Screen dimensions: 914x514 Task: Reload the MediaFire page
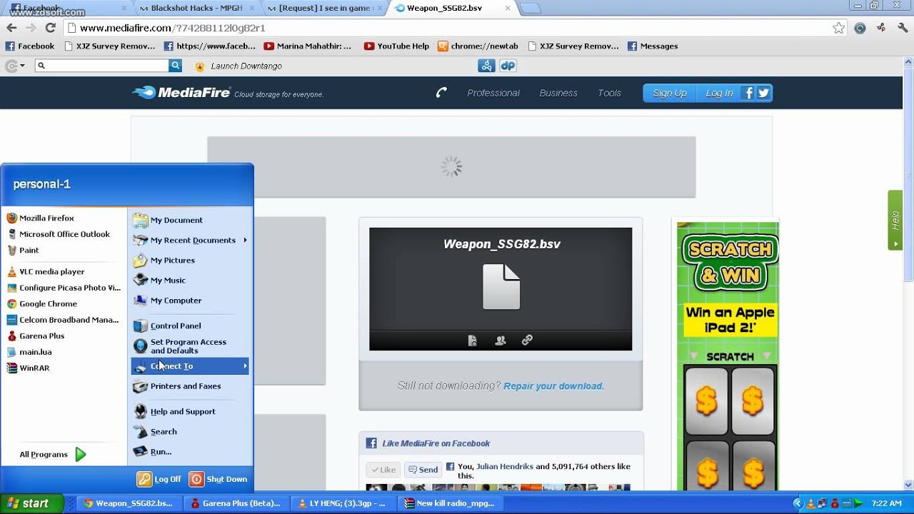(x=50, y=28)
